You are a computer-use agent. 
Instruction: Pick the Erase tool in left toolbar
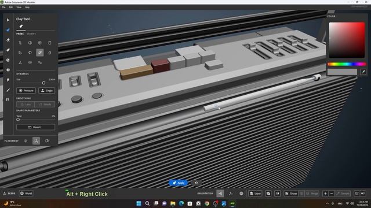[x=8, y=40]
